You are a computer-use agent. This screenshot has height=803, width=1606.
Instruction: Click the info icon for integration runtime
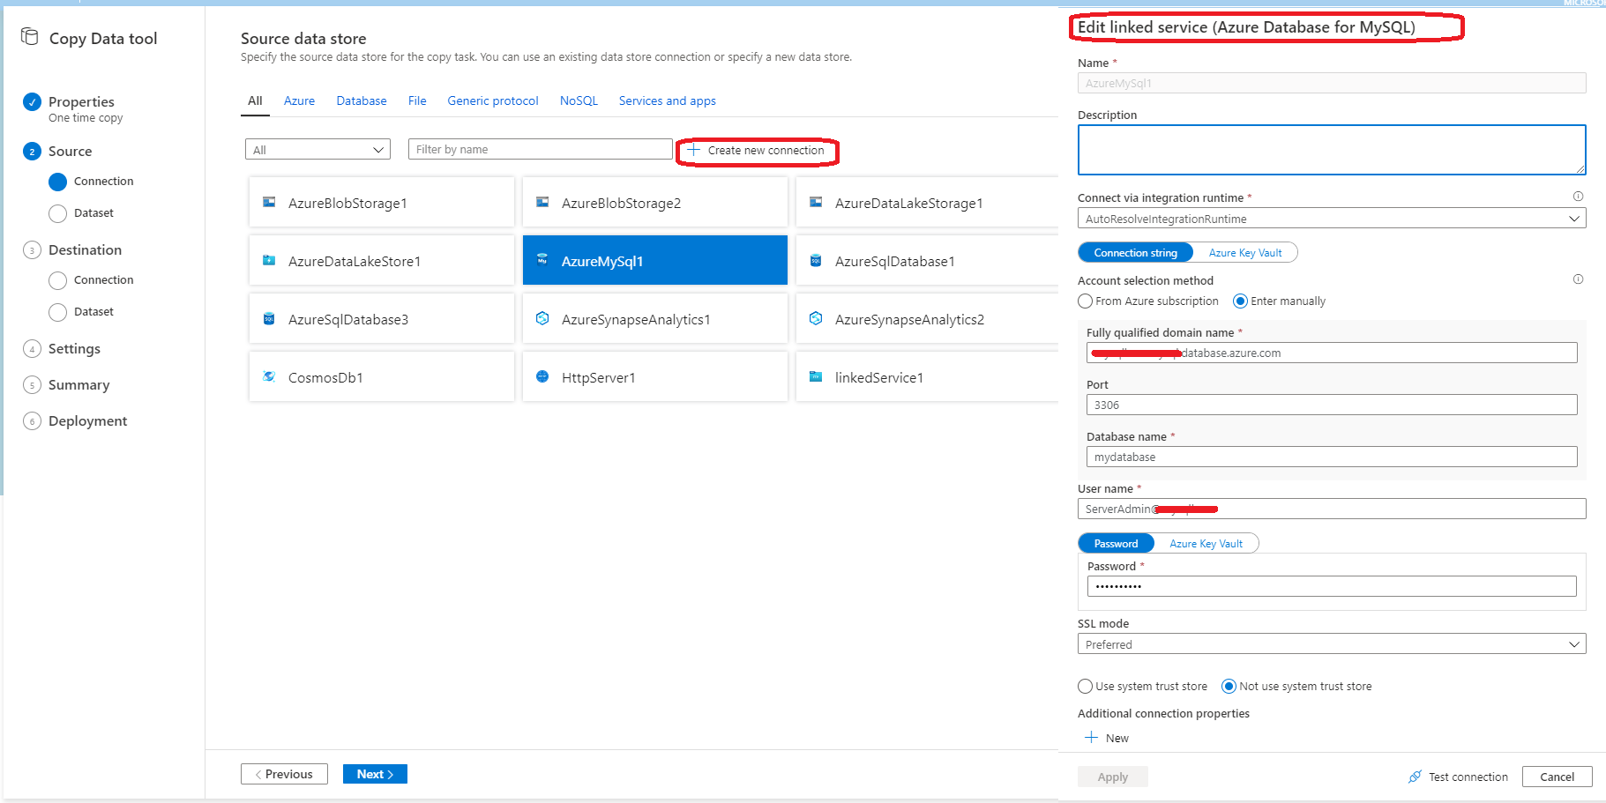point(1578,197)
